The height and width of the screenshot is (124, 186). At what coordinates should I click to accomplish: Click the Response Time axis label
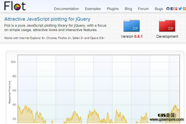pyautogui.click(x=9, y=92)
